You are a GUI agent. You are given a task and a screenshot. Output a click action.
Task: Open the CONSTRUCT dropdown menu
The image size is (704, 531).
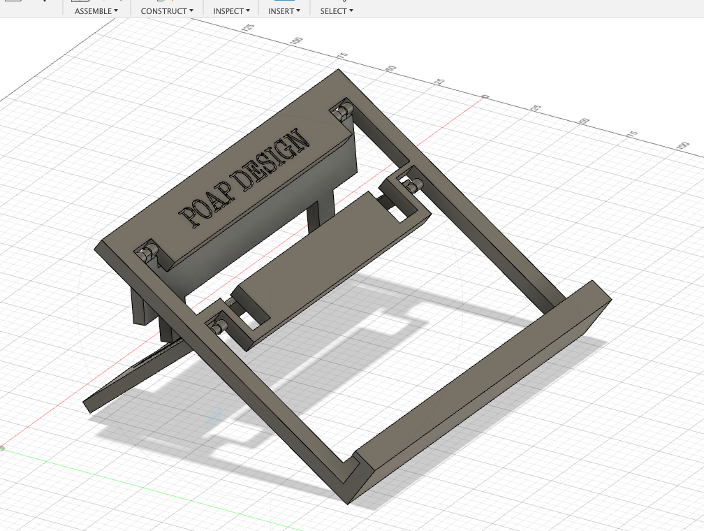(x=166, y=10)
